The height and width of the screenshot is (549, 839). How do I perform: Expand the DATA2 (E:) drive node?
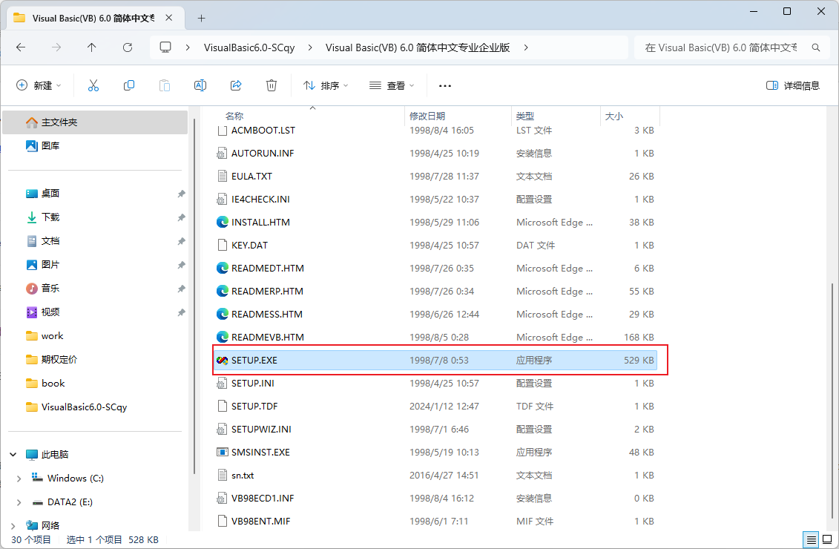(19, 502)
